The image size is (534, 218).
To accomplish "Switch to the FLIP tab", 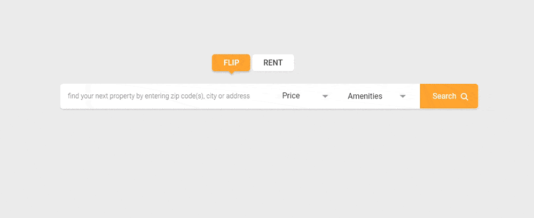I will tap(231, 62).
